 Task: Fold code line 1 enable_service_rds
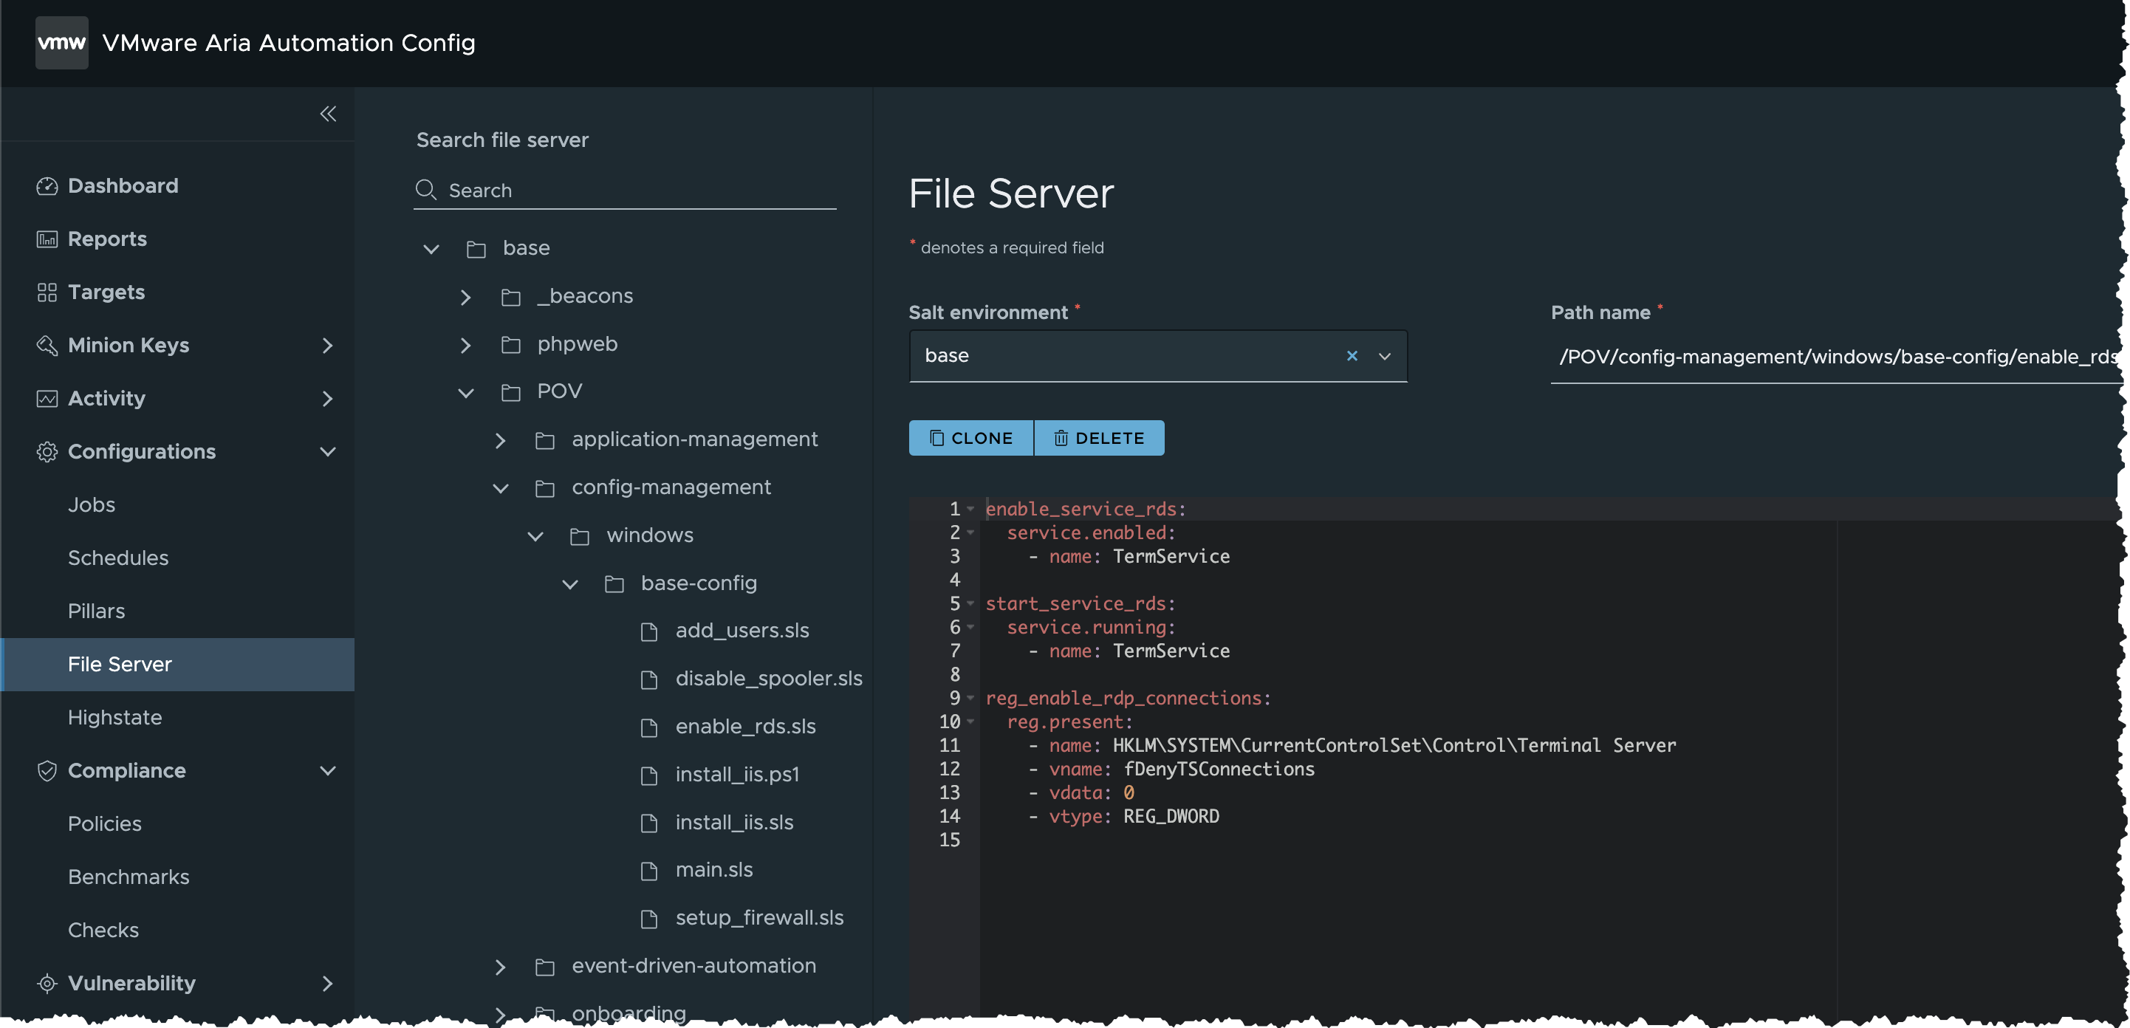click(x=970, y=510)
